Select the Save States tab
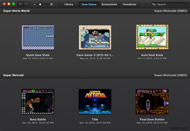This screenshot has height=131, width=190. (x=89, y=5)
